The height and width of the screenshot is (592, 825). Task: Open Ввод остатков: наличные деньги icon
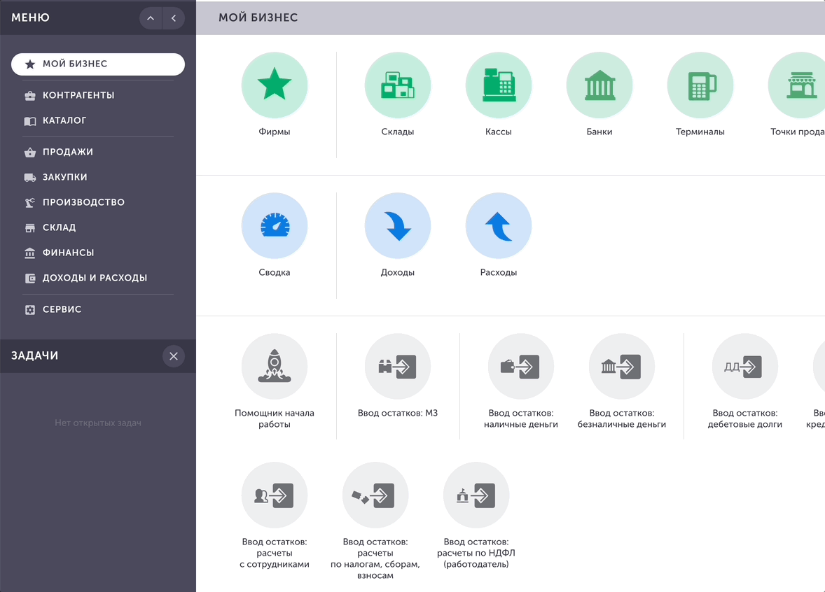[x=521, y=367]
